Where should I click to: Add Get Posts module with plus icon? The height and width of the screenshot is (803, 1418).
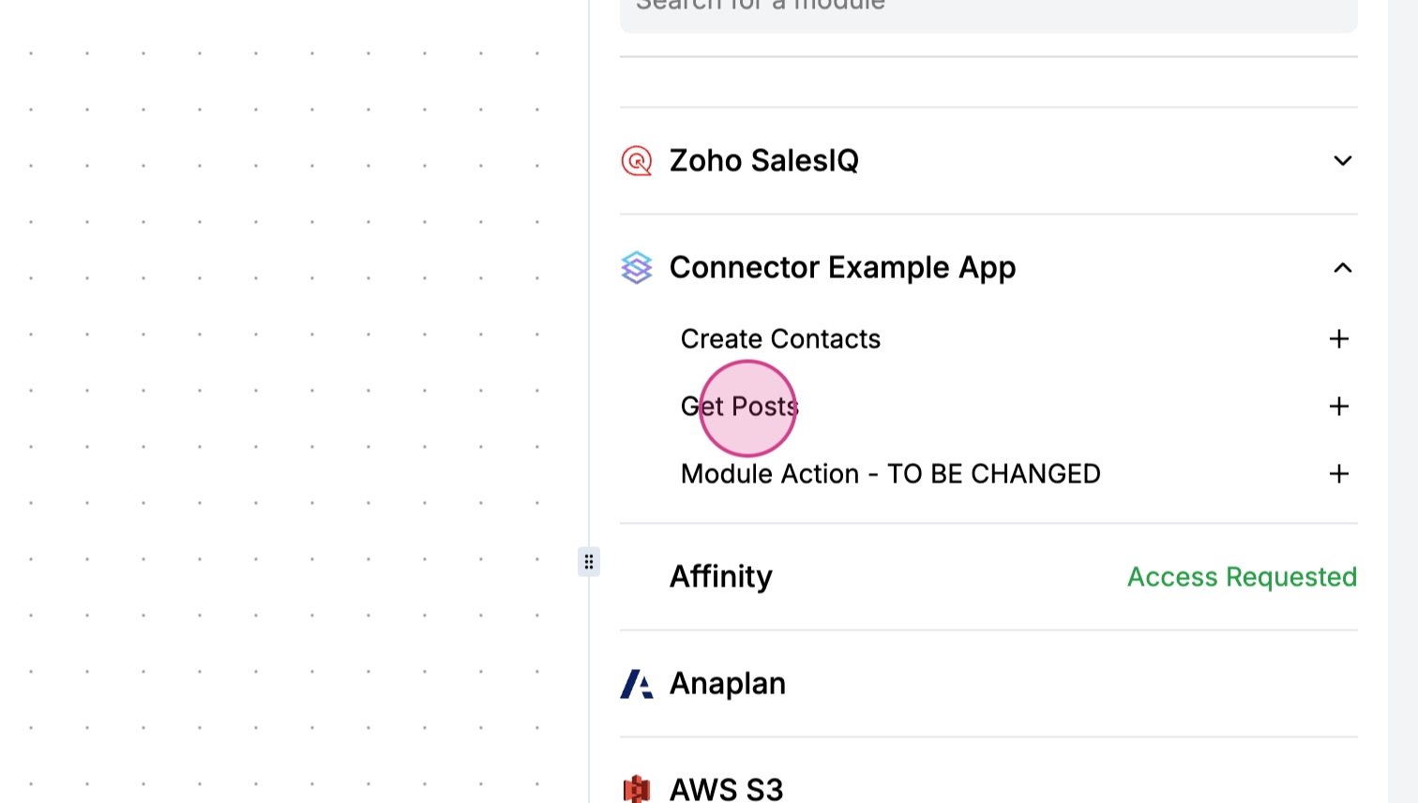coord(1338,407)
